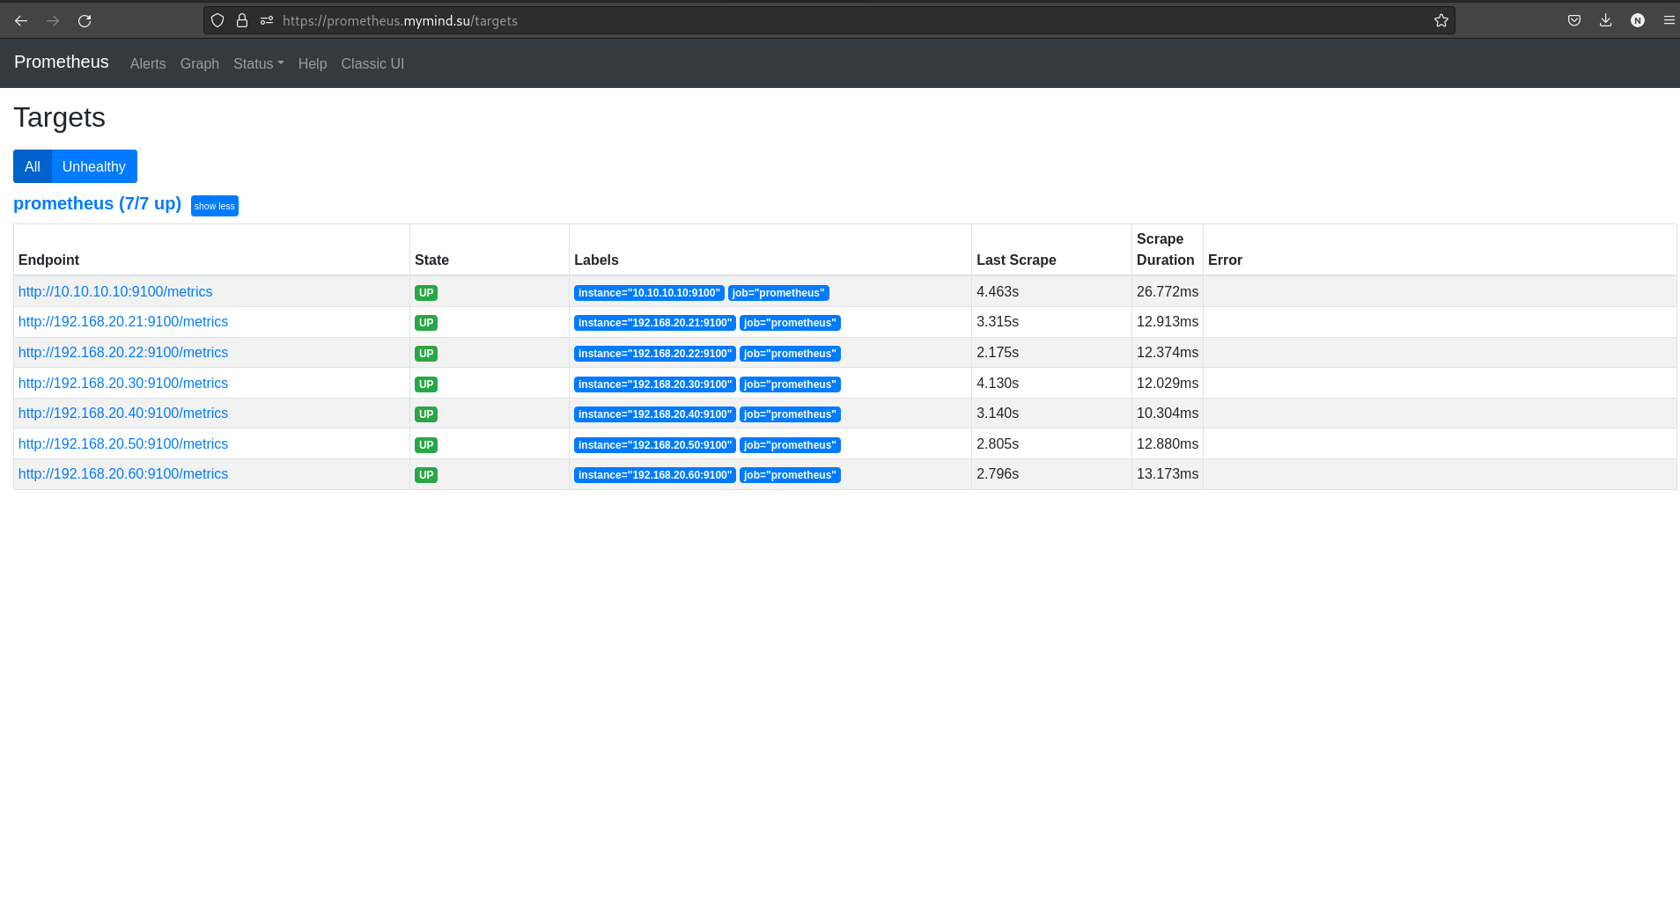Open endpoint 192.168.20.50:9100/metrics link
The height and width of the screenshot is (908, 1680).
[123, 443]
